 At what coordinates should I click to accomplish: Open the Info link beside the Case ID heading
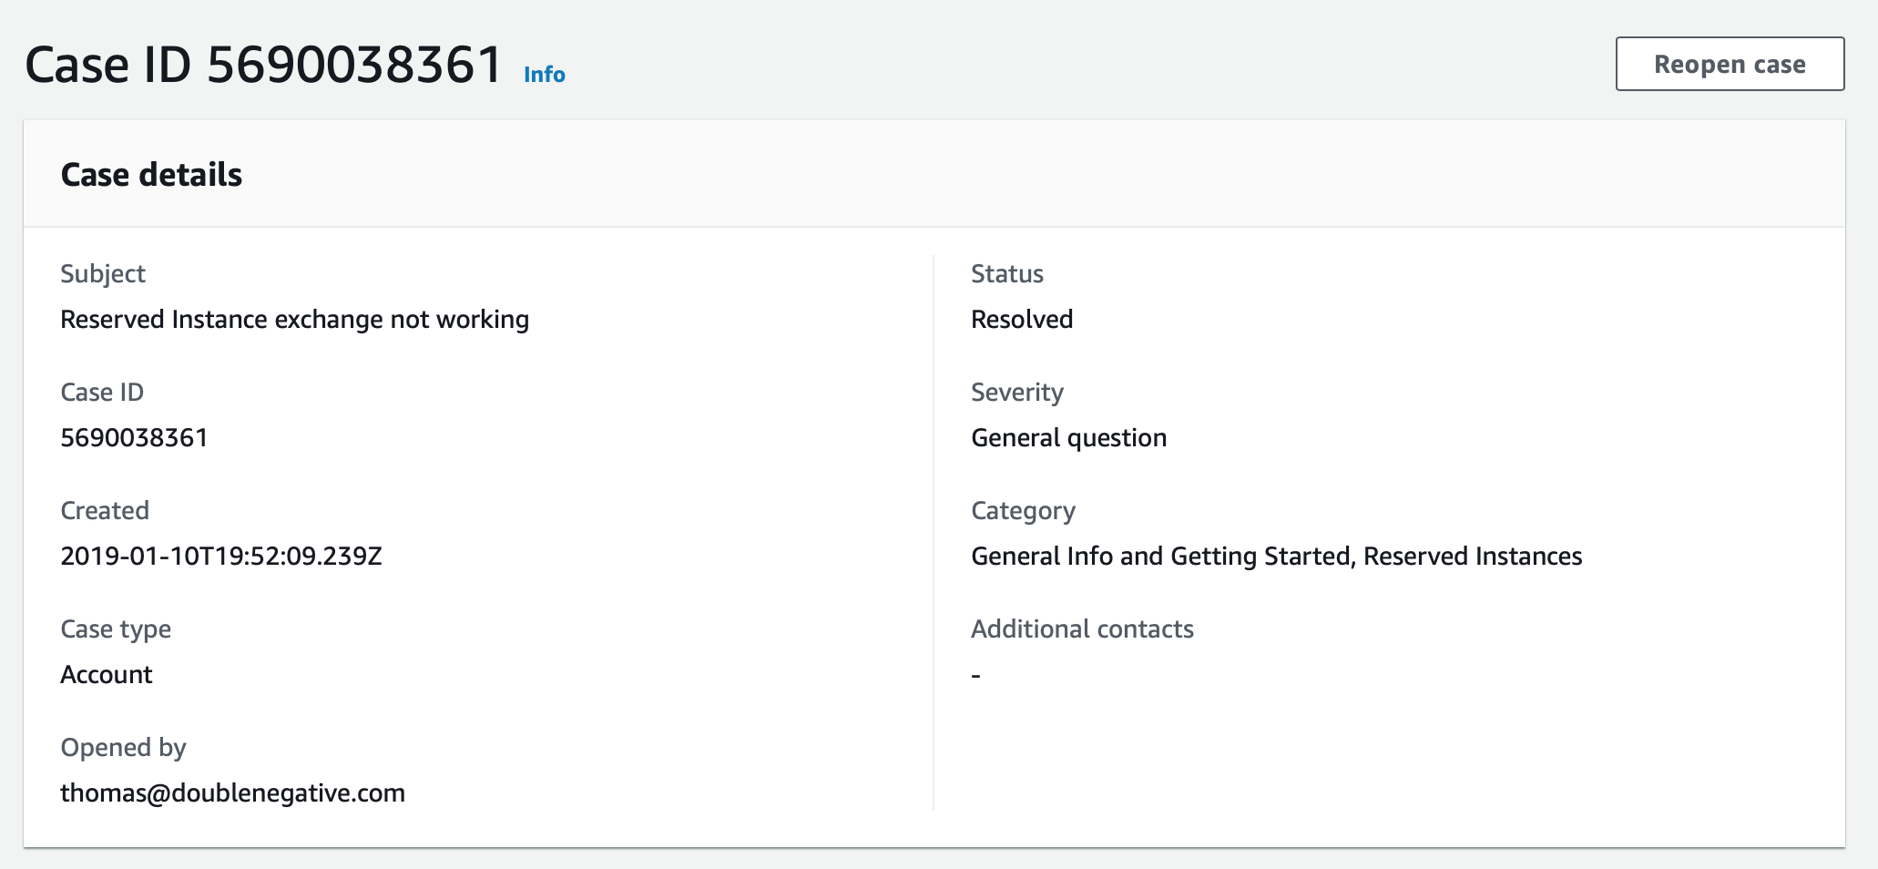(x=545, y=75)
